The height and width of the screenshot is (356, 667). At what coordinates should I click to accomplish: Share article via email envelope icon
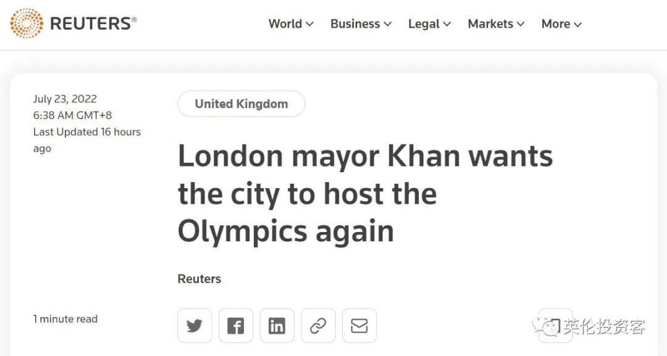pyautogui.click(x=359, y=326)
